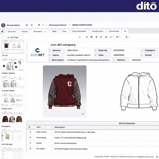This screenshot has height=159, width=159.
Task: Click the CLO-SET company logo
Action: tap(38, 52)
